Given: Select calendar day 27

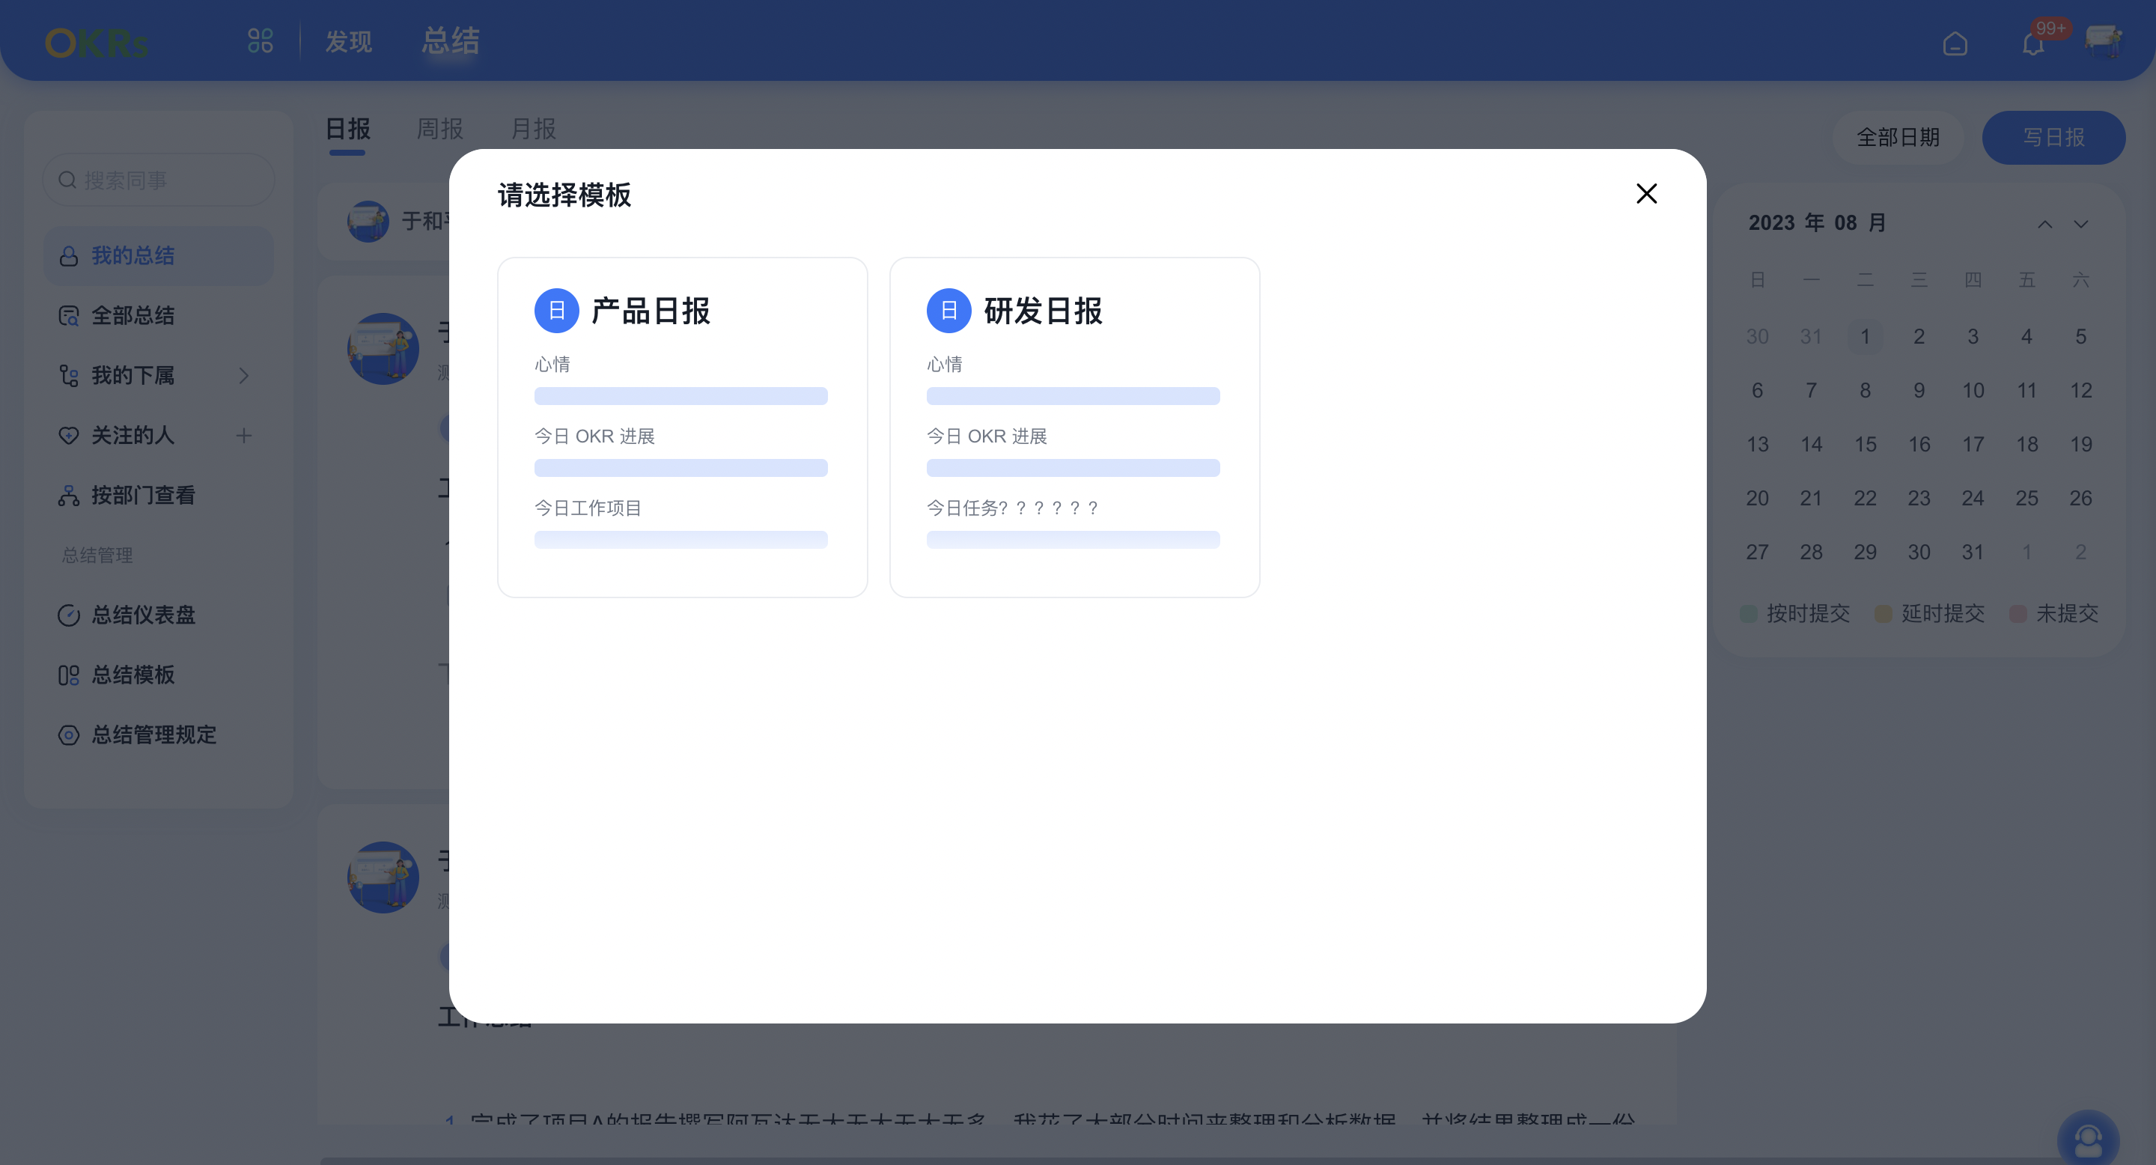Looking at the screenshot, I should [1757, 553].
